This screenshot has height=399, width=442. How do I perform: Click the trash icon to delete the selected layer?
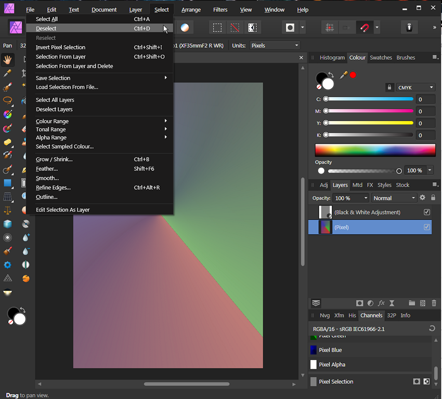click(x=434, y=303)
